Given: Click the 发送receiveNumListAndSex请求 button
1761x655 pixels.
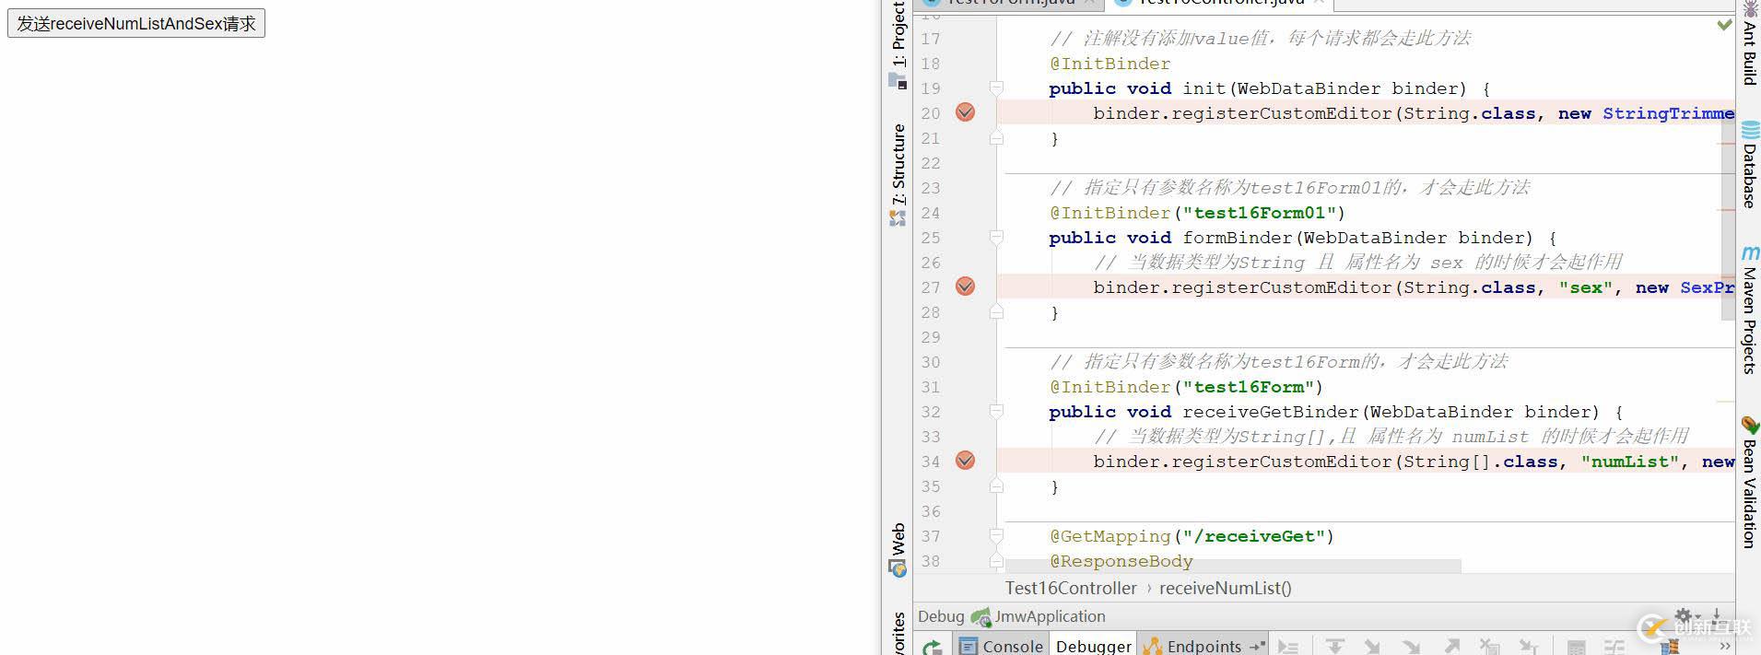Looking at the screenshot, I should [136, 23].
